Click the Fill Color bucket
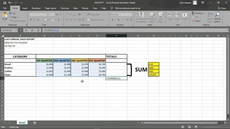The height and width of the screenshot is (129, 230). tap(53, 20)
